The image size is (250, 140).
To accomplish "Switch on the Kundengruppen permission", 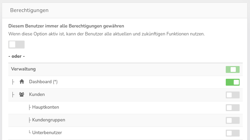I will (x=232, y=120).
